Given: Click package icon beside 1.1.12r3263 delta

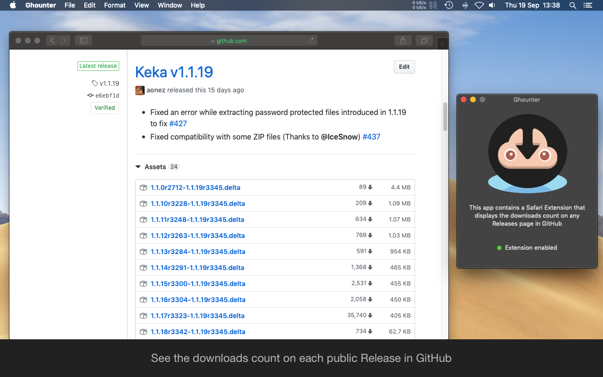Looking at the screenshot, I should (x=144, y=236).
